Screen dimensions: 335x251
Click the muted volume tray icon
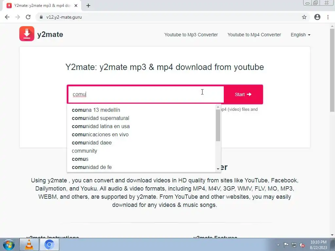pyautogui.click(x=302, y=245)
